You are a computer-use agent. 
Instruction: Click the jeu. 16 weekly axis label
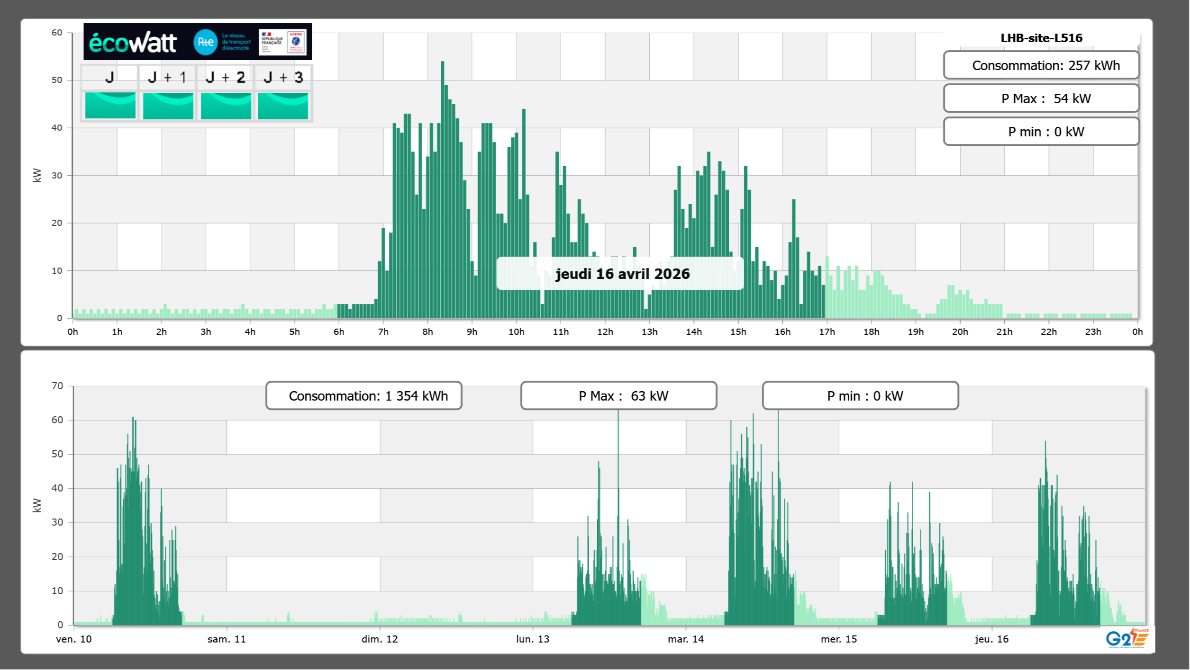991,639
